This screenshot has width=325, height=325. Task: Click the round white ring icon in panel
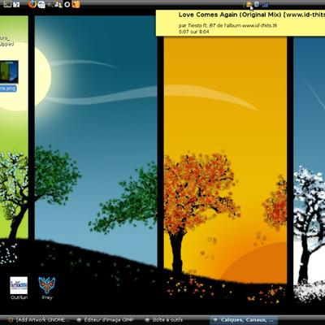(67, 4)
